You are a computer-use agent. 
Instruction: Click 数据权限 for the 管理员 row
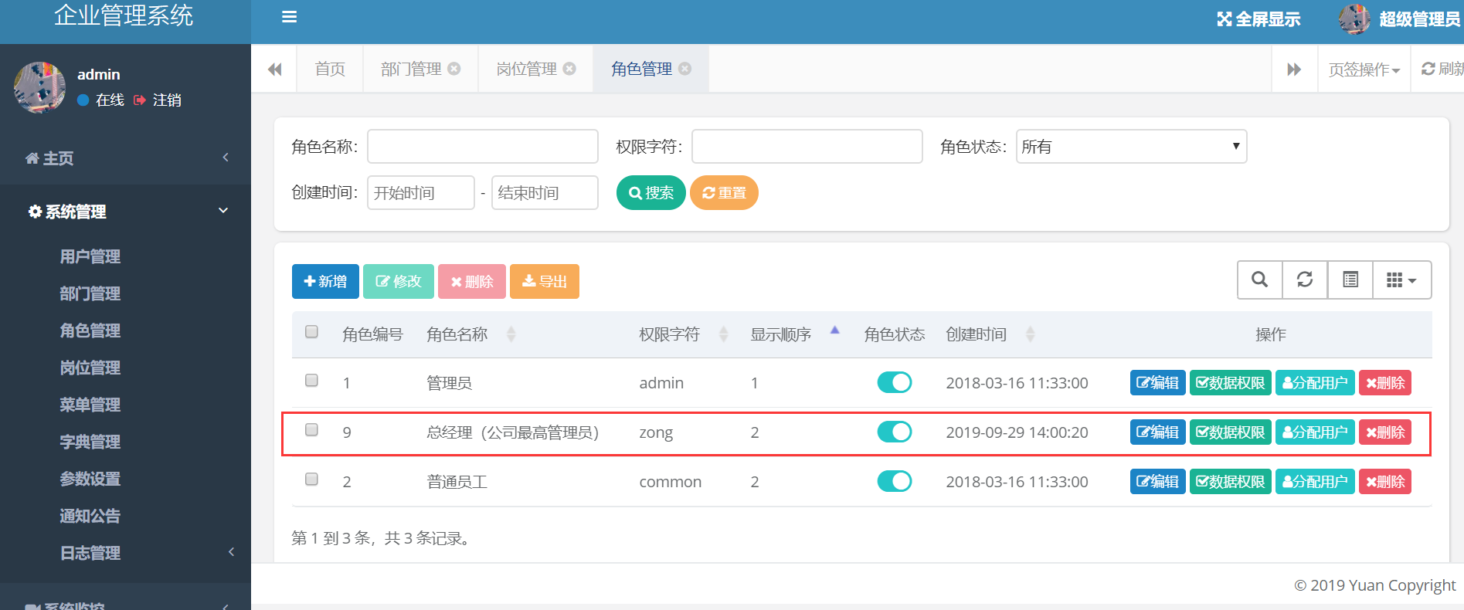pos(1231,382)
